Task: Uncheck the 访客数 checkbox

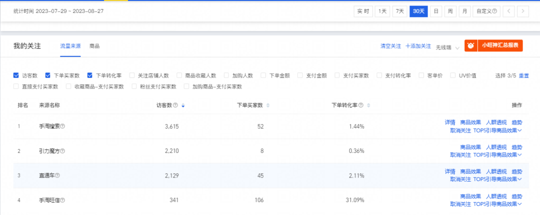Action: pos(16,75)
